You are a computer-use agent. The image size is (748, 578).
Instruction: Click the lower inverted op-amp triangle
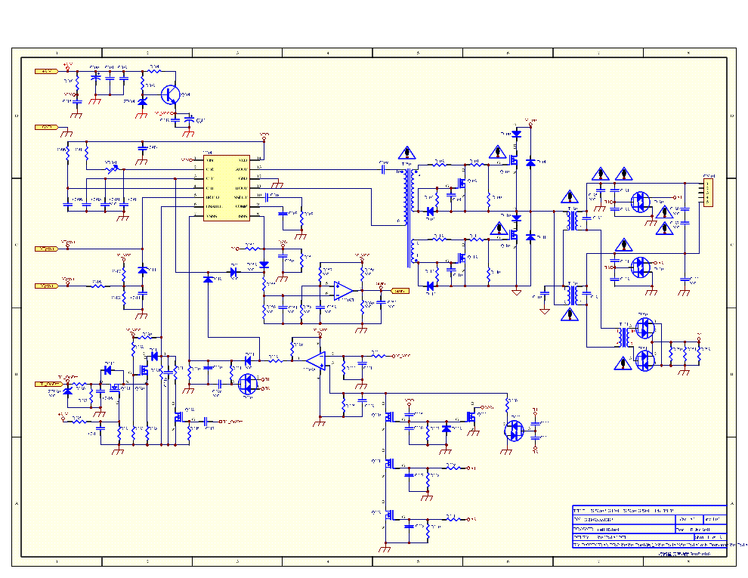(x=316, y=360)
